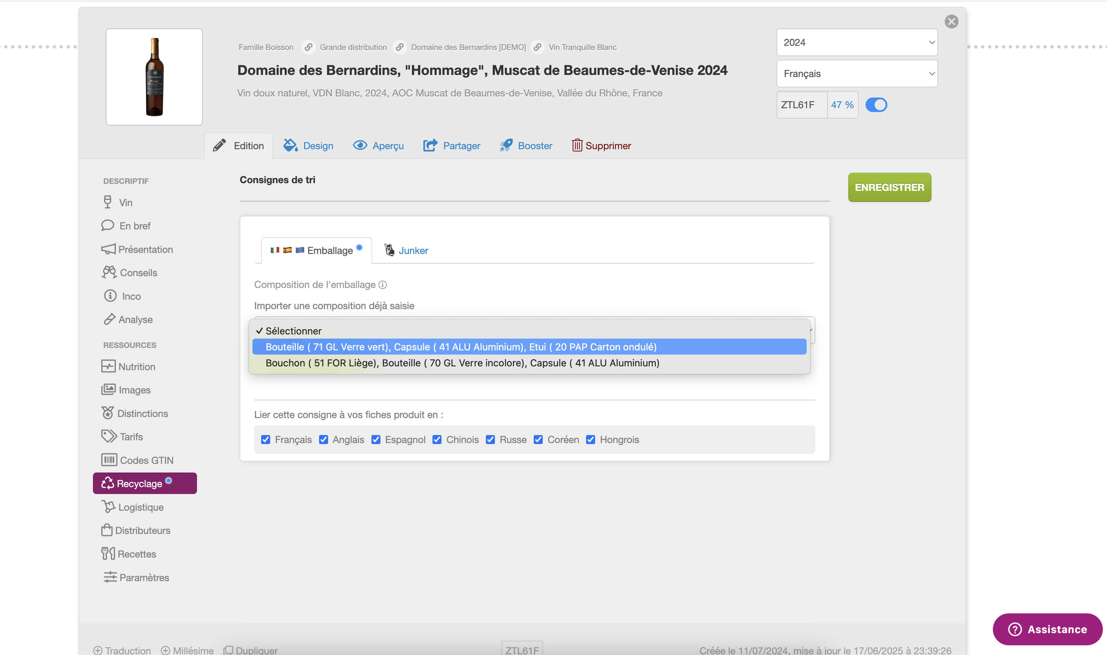Choose the Sélectionner option
Viewport: 1107px width, 655px height.
[529, 331]
